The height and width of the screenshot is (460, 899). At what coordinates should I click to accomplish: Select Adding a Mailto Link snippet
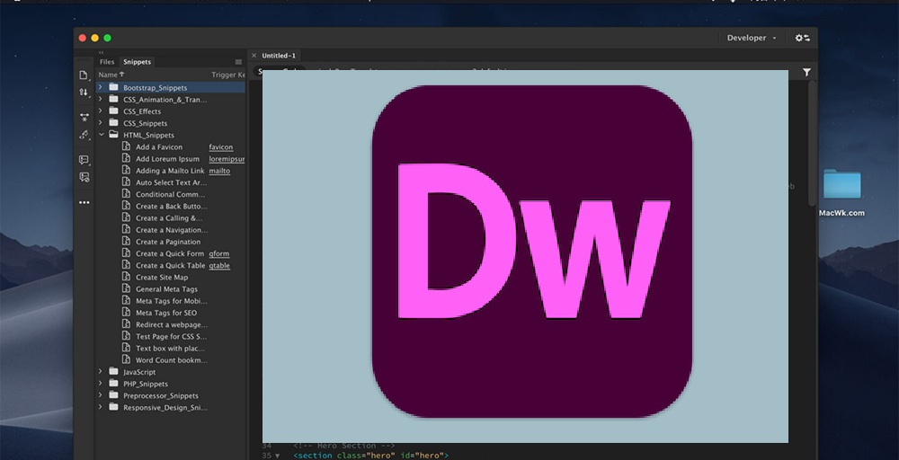(171, 171)
